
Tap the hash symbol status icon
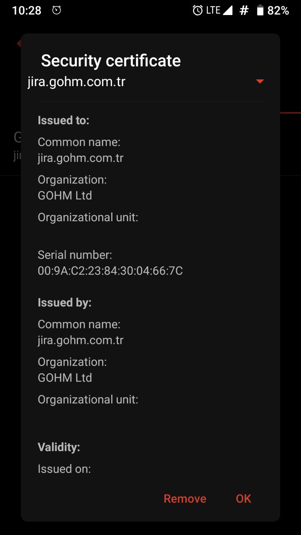click(x=244, y=10)
